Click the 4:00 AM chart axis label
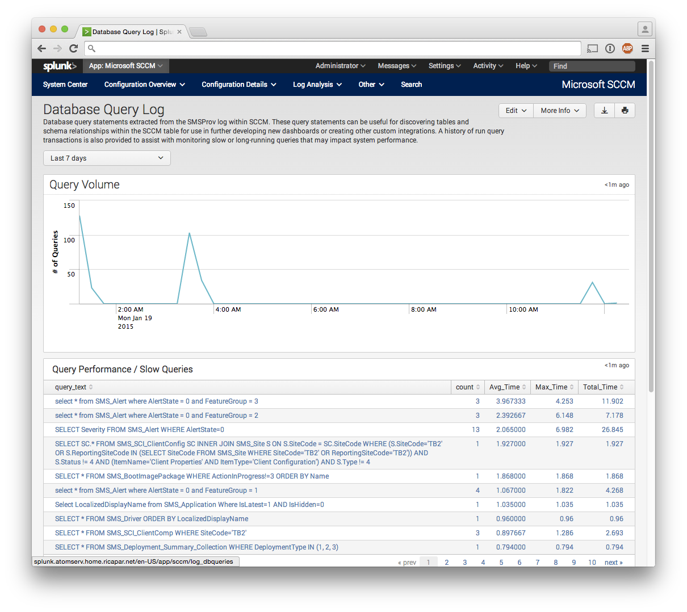 coord(228,309)
